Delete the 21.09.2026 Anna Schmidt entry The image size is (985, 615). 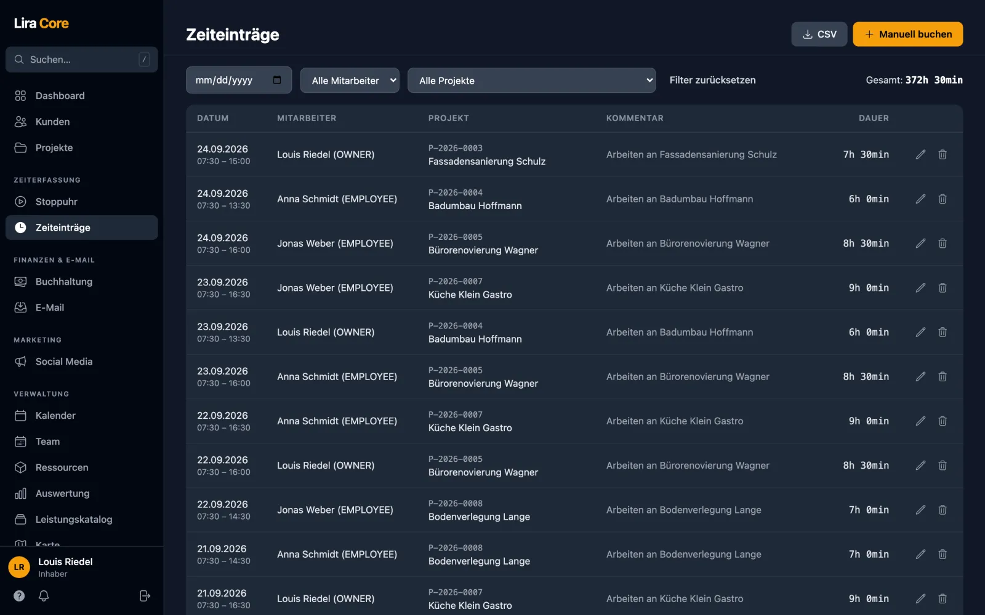click(943, 554)
